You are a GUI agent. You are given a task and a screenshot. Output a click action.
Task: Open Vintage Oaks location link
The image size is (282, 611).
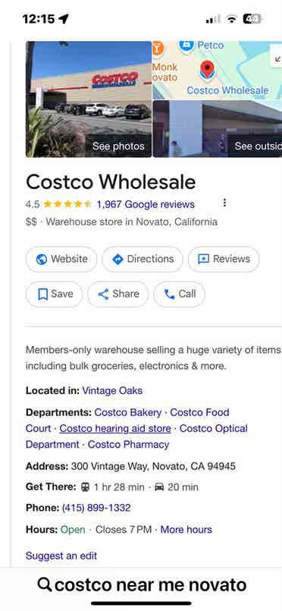tap(112, 390)
